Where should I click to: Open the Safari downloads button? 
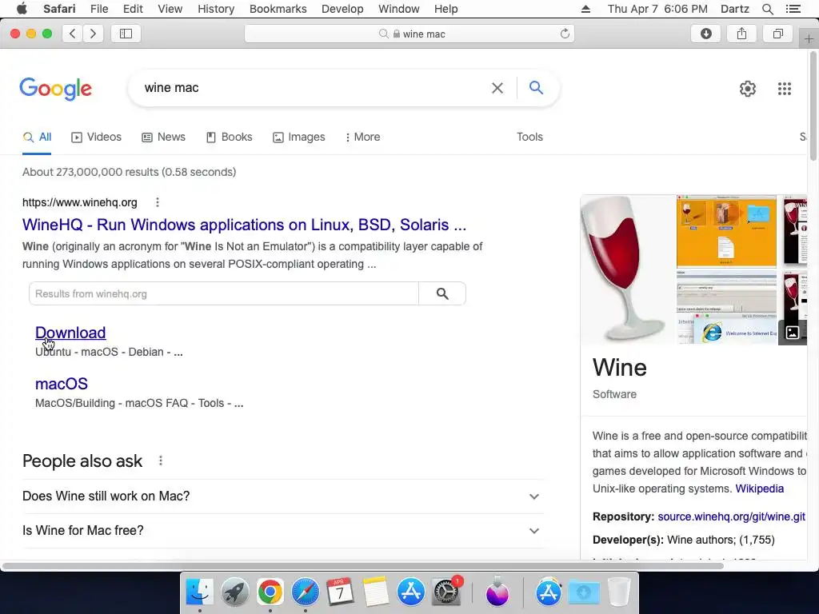(705, 34)
